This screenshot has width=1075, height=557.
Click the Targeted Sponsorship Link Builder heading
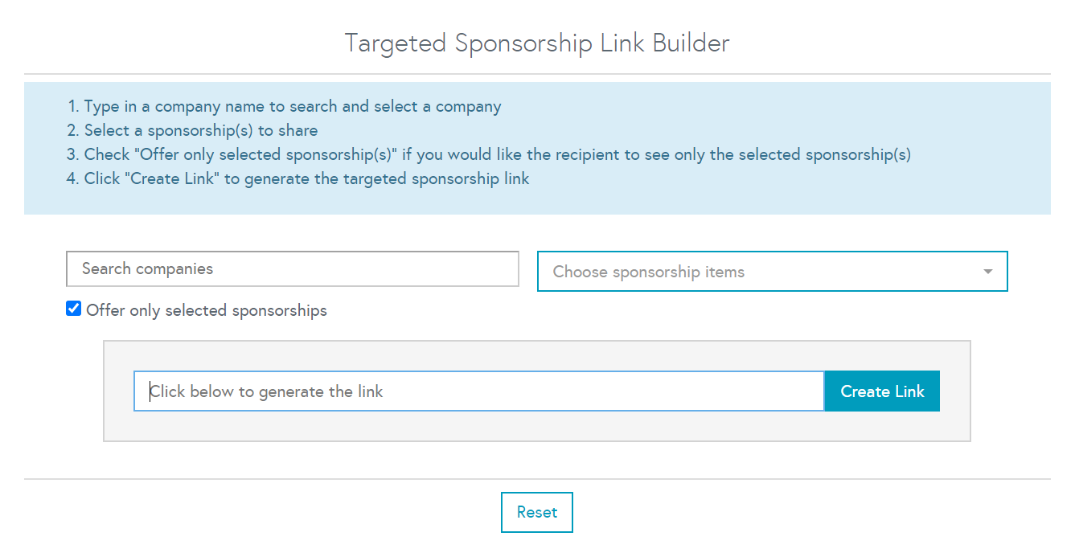click(x=537, y=43)
